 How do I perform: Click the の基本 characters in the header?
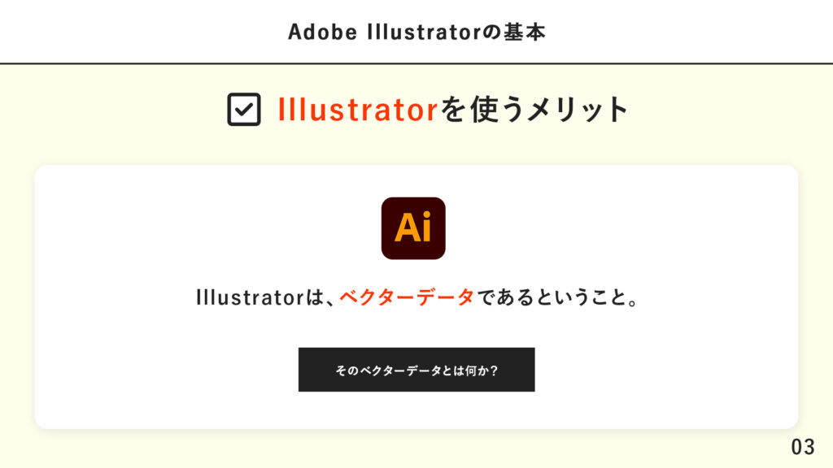click(x=514, y=32)
